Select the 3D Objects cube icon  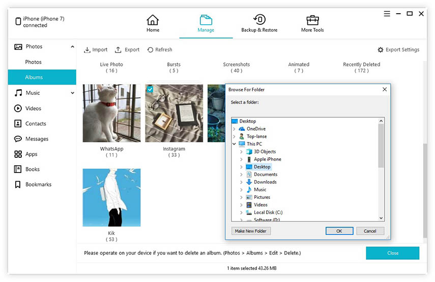click(x=249, y=152)
